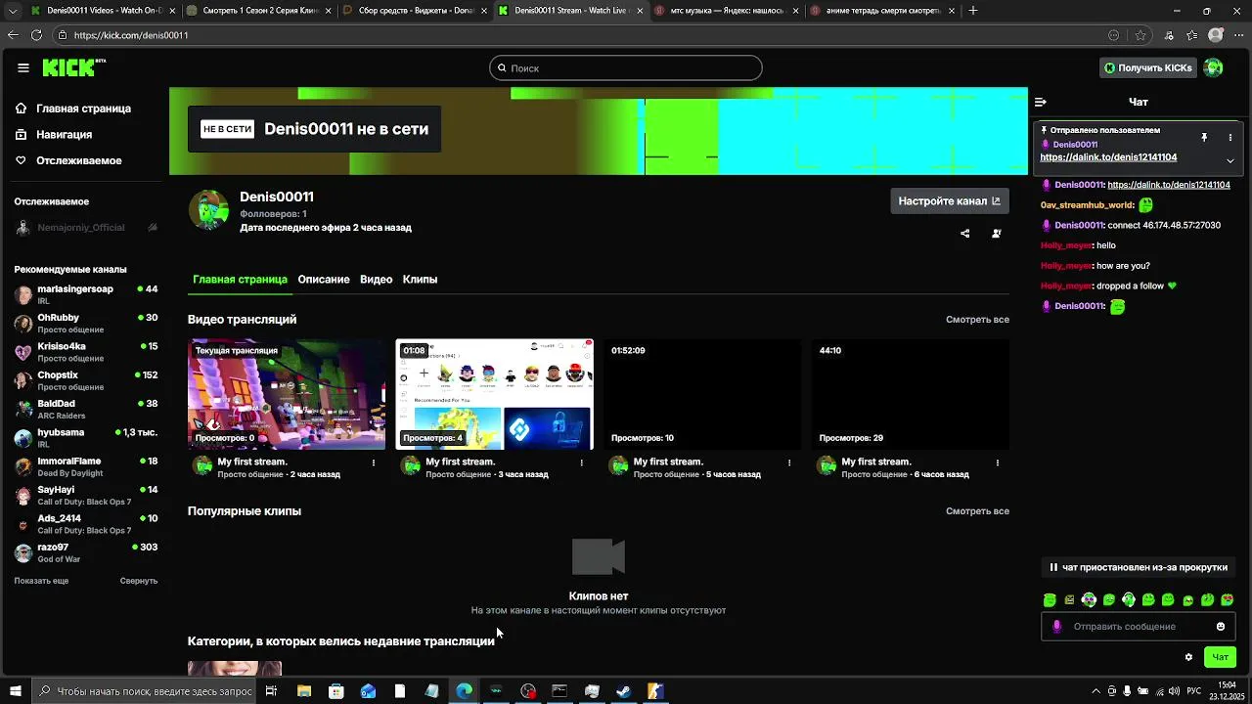Switch to the Видео tab

point(376,280)
